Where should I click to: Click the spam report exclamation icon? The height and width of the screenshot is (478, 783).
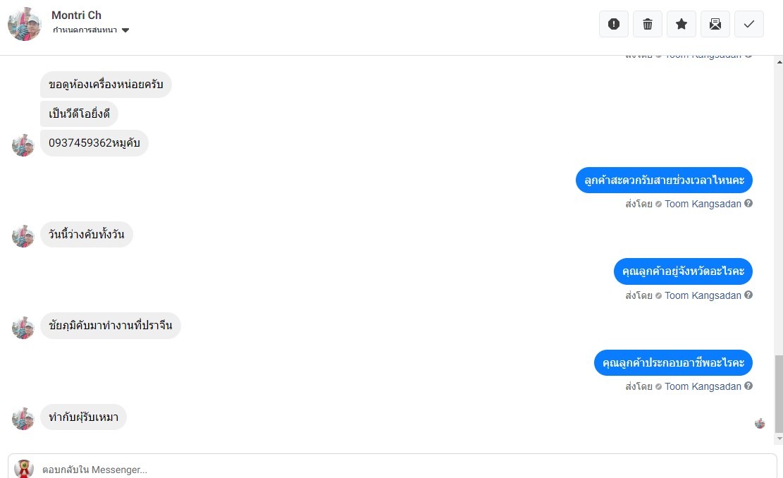tap(614, 24)
